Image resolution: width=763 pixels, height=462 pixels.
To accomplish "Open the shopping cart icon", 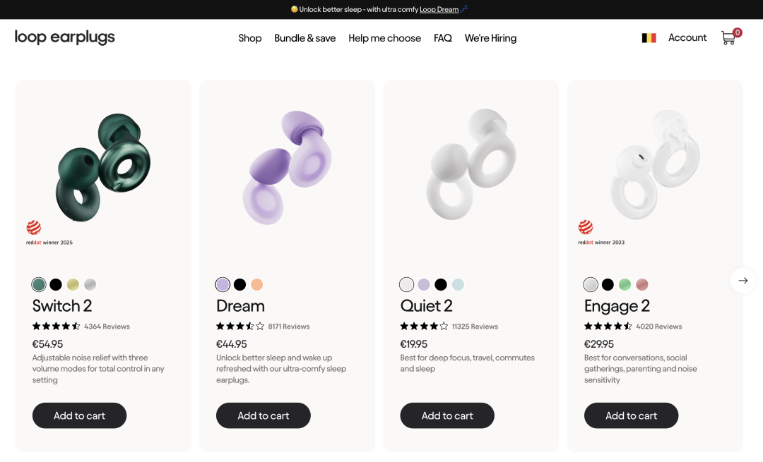I will (x=728, y=38).
